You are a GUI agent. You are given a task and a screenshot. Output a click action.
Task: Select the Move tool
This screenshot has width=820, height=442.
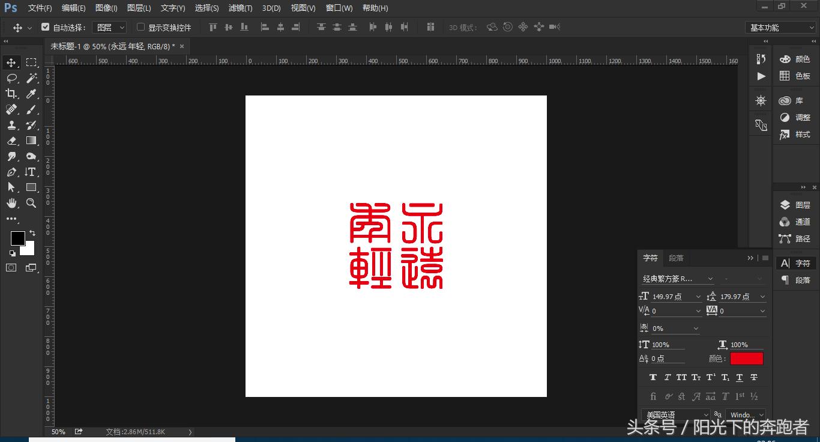[x=12, y=62]
